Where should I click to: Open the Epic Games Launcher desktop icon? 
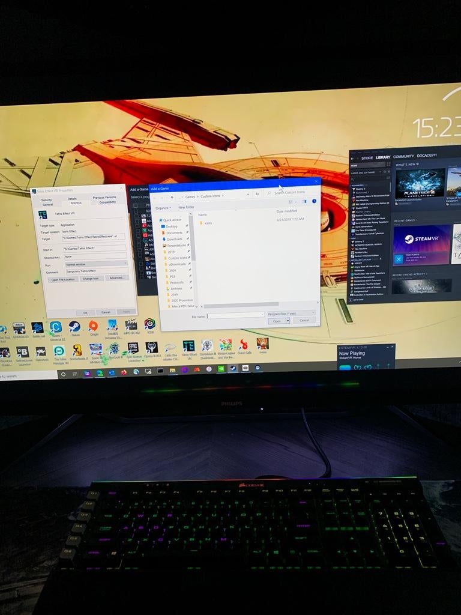(133, 348)
